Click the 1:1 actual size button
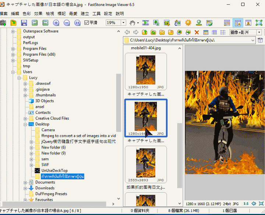The image size is (265, 215). (x=245, y=203)
